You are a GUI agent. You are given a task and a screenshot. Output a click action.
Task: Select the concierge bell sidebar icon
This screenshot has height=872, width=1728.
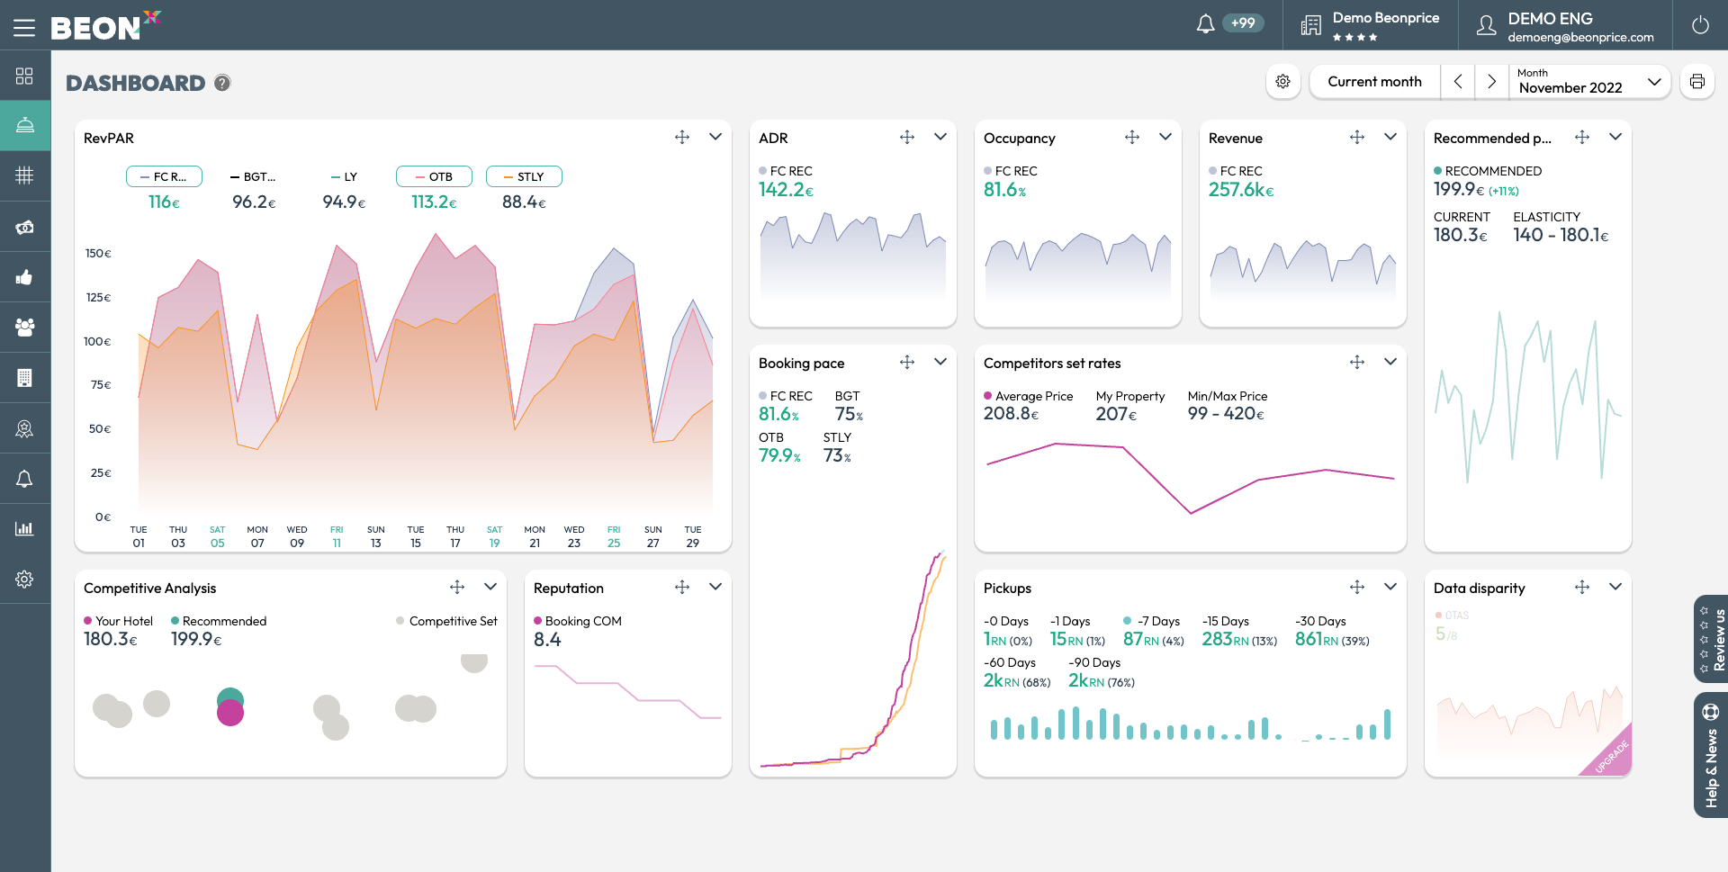(x=25, y=125)
